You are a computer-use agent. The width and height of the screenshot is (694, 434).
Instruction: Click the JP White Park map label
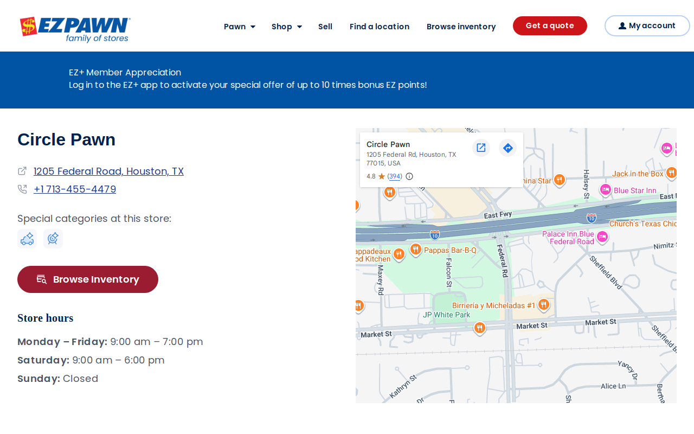[x=447, y=315]
